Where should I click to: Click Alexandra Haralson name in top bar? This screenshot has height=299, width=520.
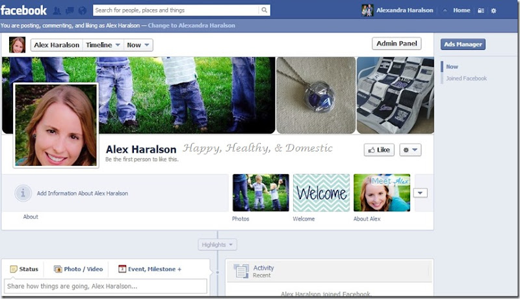point(404,10)
